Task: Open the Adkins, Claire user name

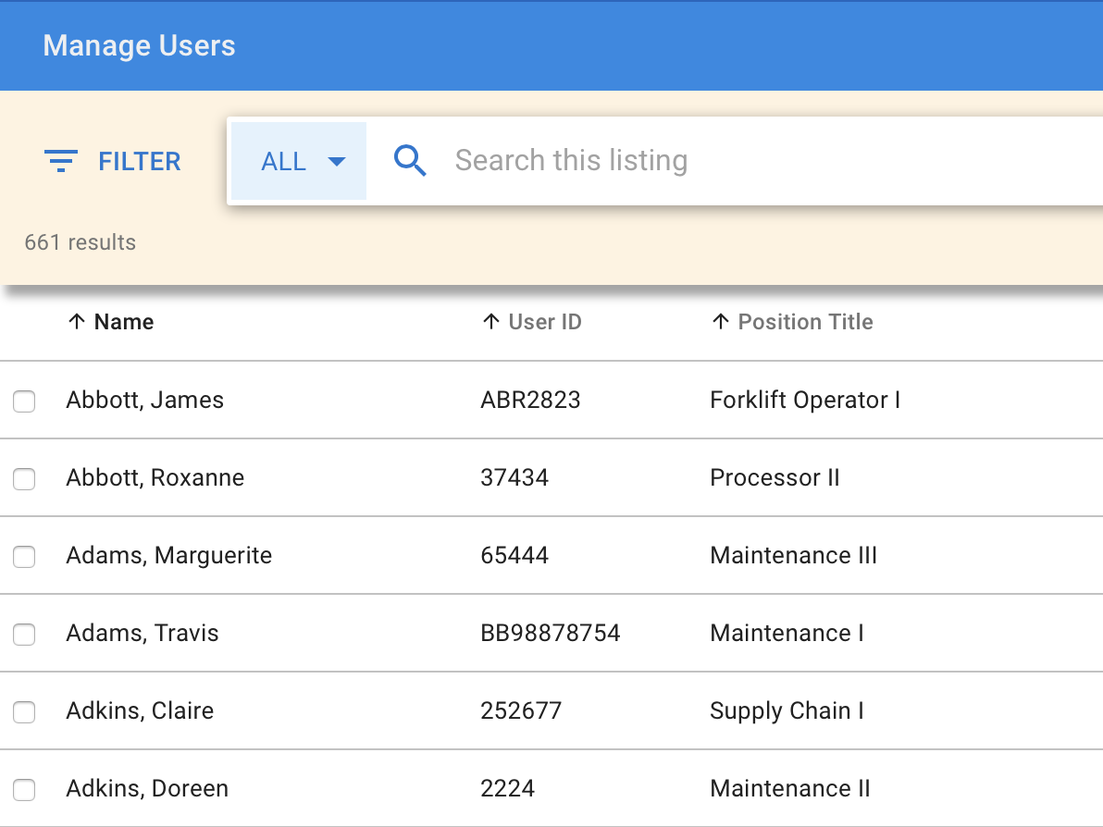Action: 140,711
